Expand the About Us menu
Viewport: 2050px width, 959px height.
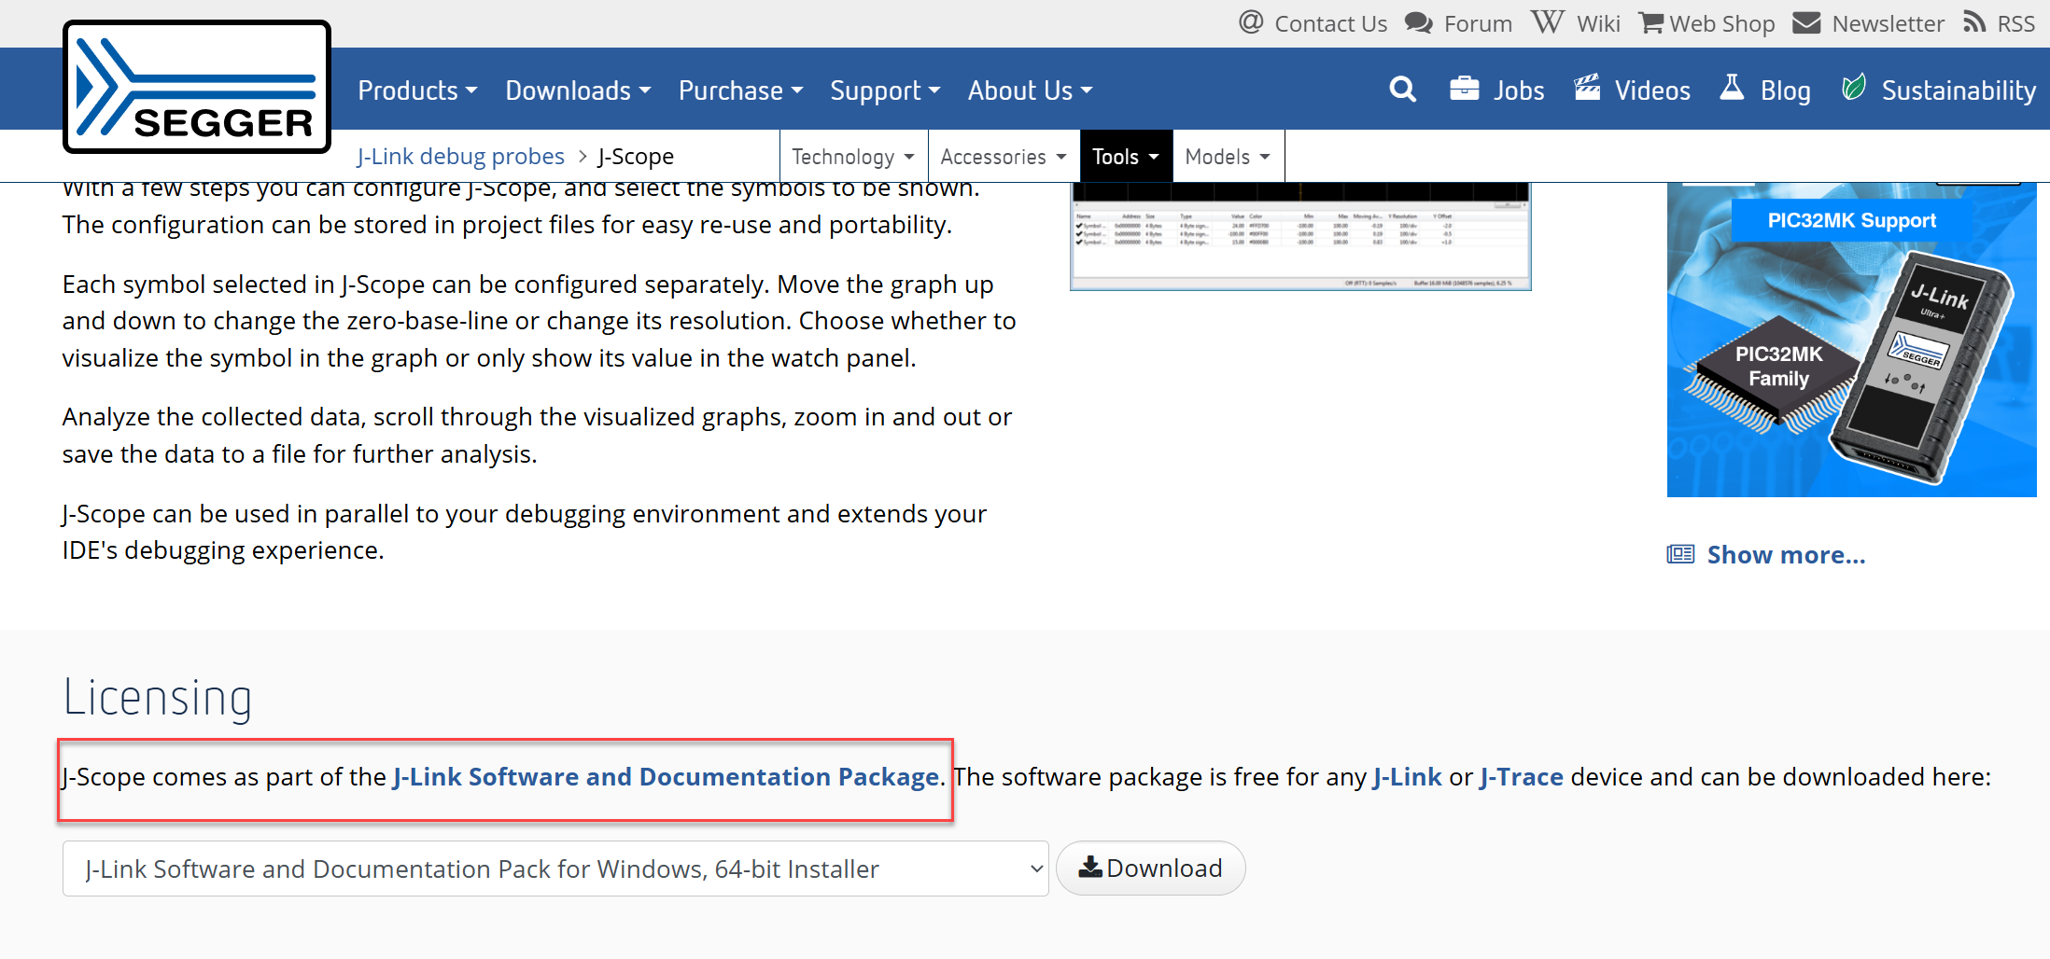pyautogui.click(x=1030, y=90)
